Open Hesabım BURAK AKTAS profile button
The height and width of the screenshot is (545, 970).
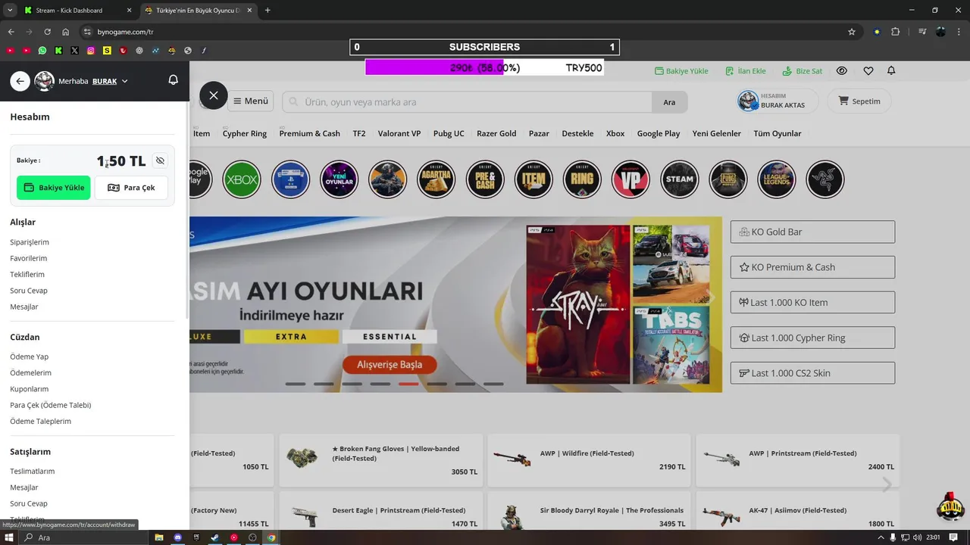click(777, 101)
